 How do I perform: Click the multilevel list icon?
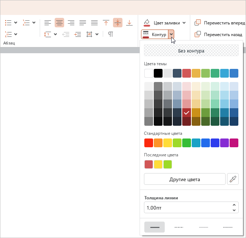pyautogui.click(x=8, y=34)
